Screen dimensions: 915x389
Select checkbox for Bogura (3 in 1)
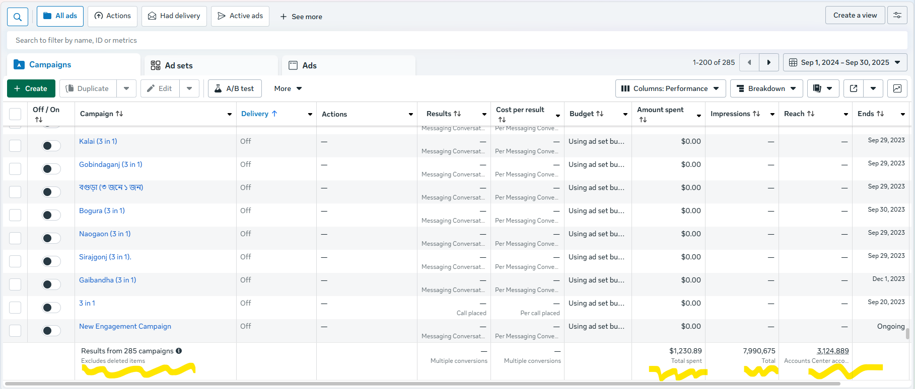[x=15, y=215]
